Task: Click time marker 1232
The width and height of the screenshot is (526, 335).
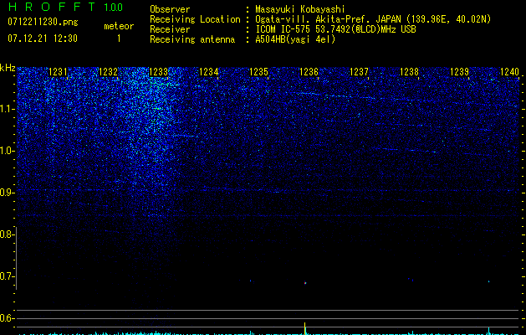Action: tap(109, 71)
